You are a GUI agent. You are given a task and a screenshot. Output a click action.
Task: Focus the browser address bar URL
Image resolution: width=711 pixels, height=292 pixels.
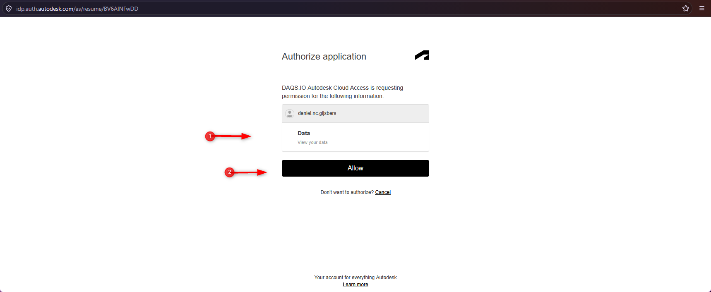(77, 9)
